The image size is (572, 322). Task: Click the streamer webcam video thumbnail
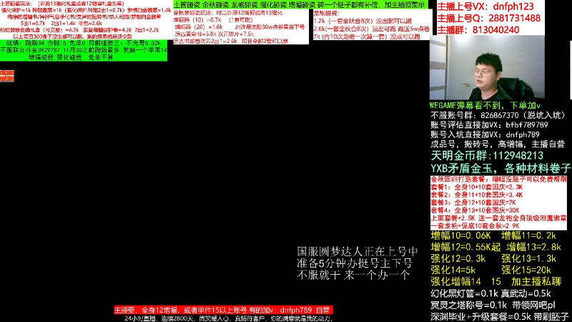487,67
